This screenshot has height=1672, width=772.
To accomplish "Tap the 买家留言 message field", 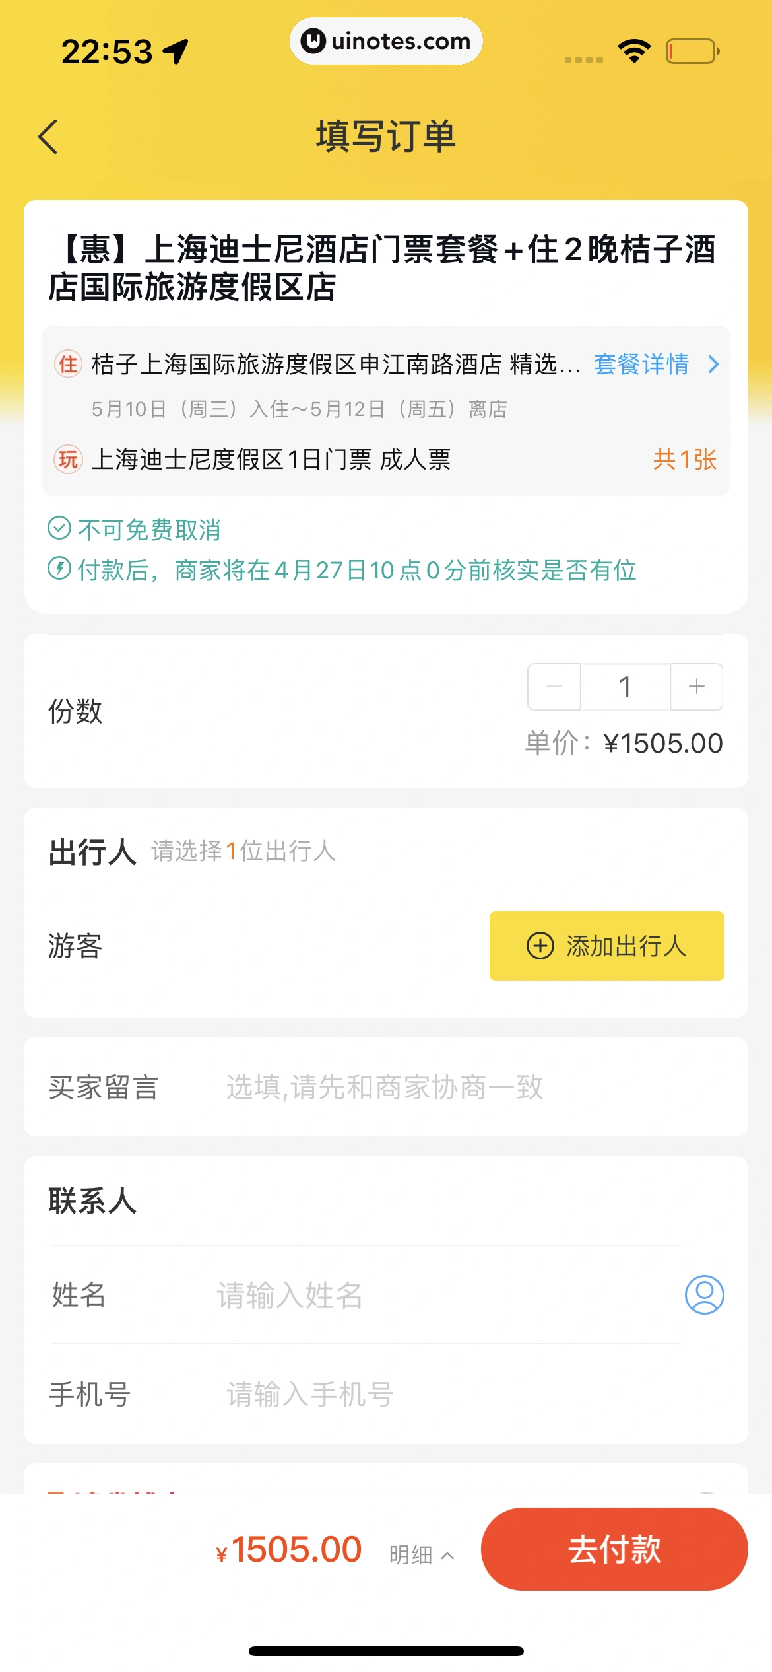I will [x=462, y=1087].
